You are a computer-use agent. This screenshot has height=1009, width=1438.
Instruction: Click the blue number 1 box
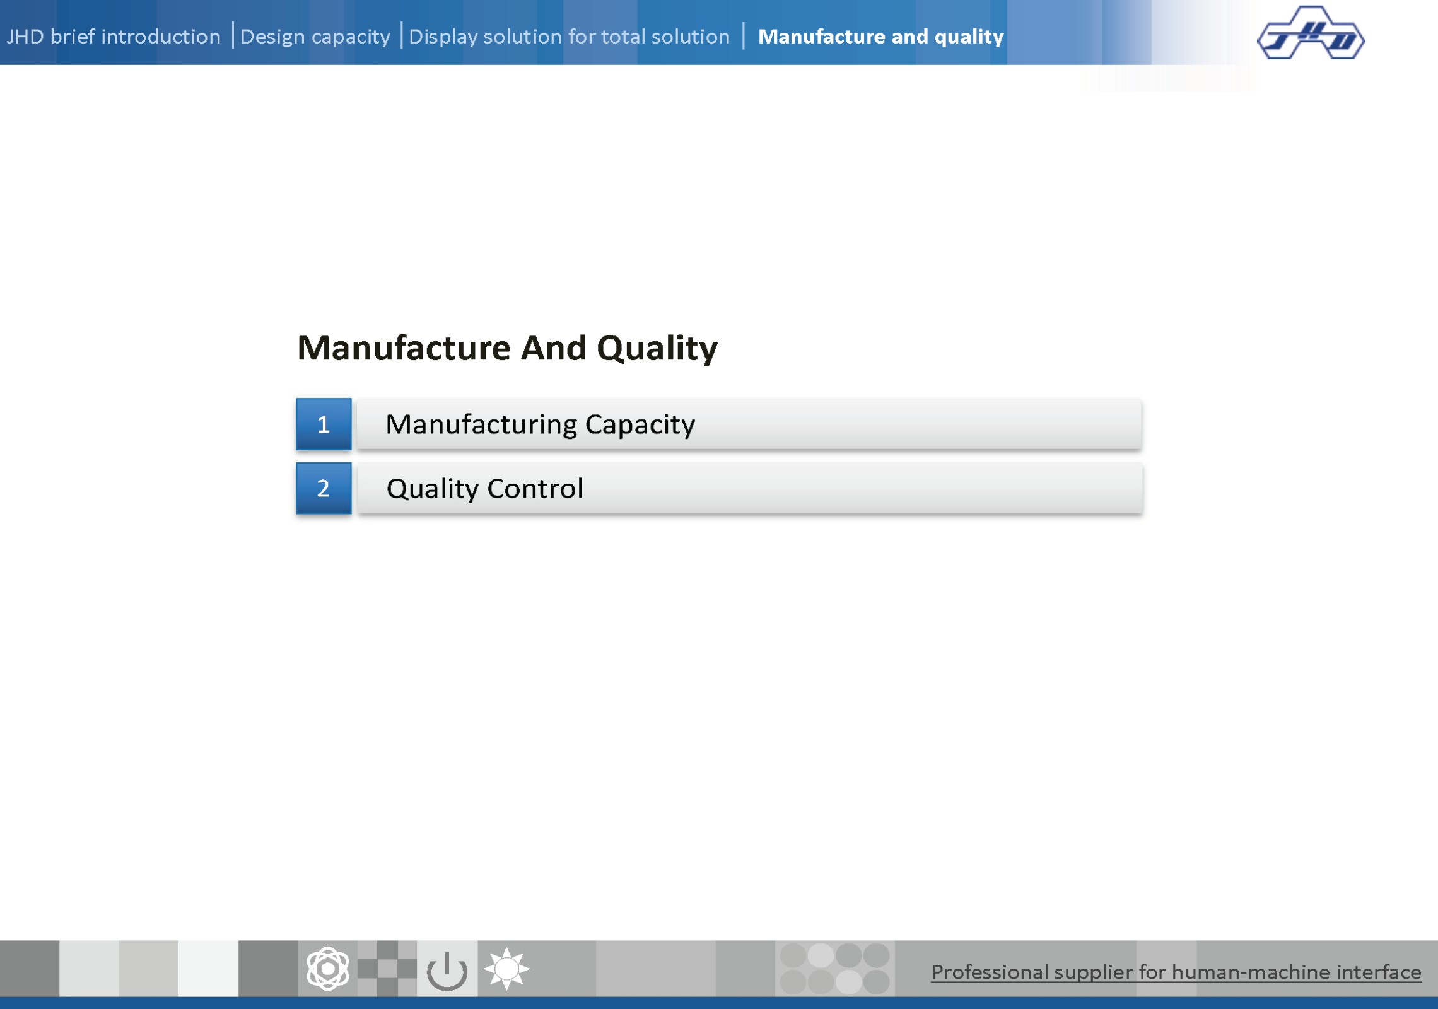[324, 424]
